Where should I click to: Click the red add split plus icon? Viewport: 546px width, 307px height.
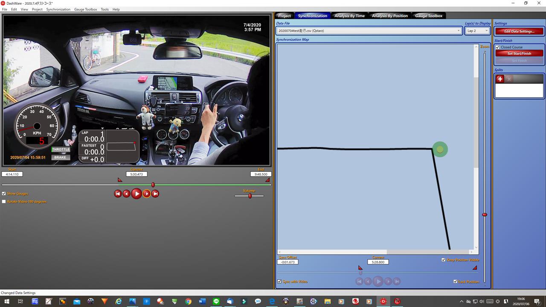click(500, 79)
